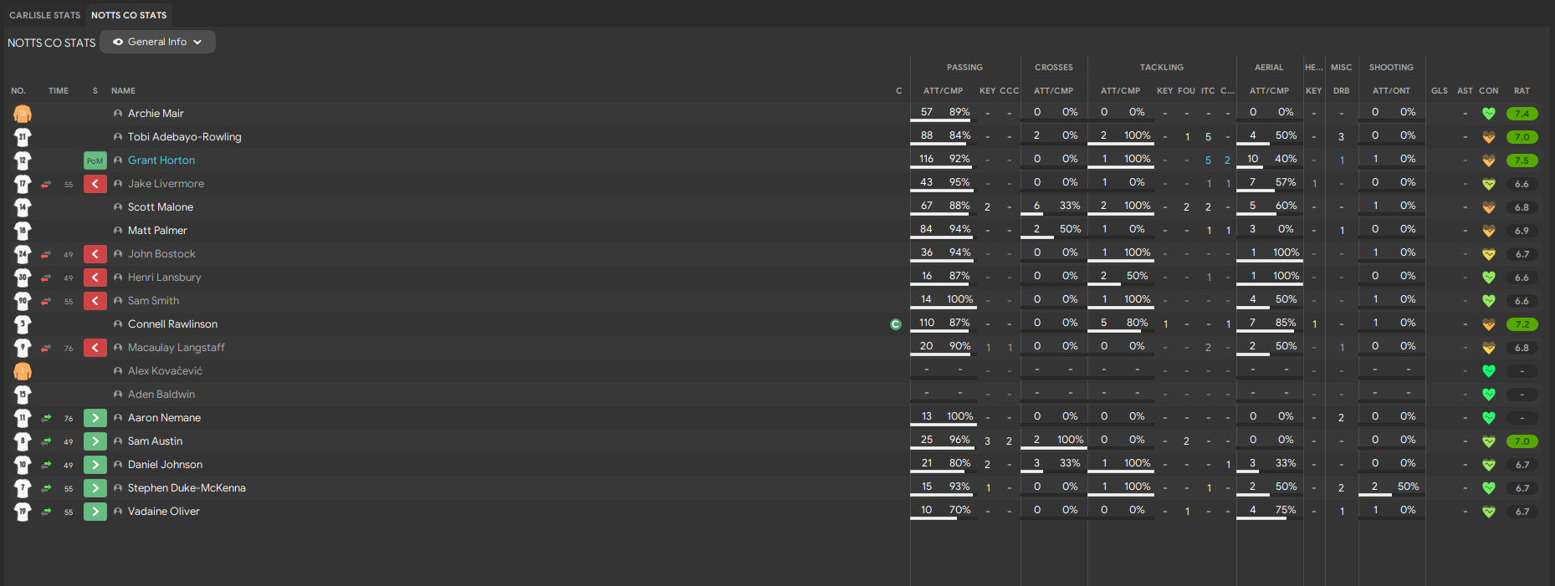Image resolution: width=1555 pixels, height=586 pixels.
Task: Open Scott Malone's player profile
Action: point(161,207)
